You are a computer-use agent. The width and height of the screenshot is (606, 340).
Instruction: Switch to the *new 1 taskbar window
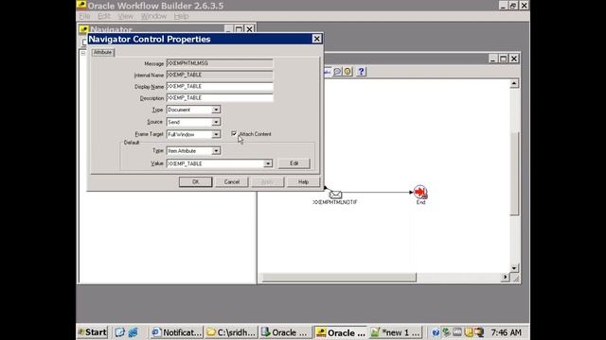[396, 332]
